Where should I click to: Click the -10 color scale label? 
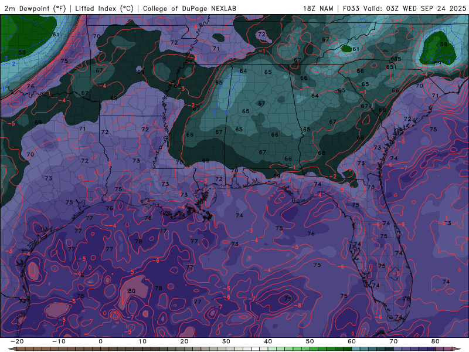tap(59, 341)
